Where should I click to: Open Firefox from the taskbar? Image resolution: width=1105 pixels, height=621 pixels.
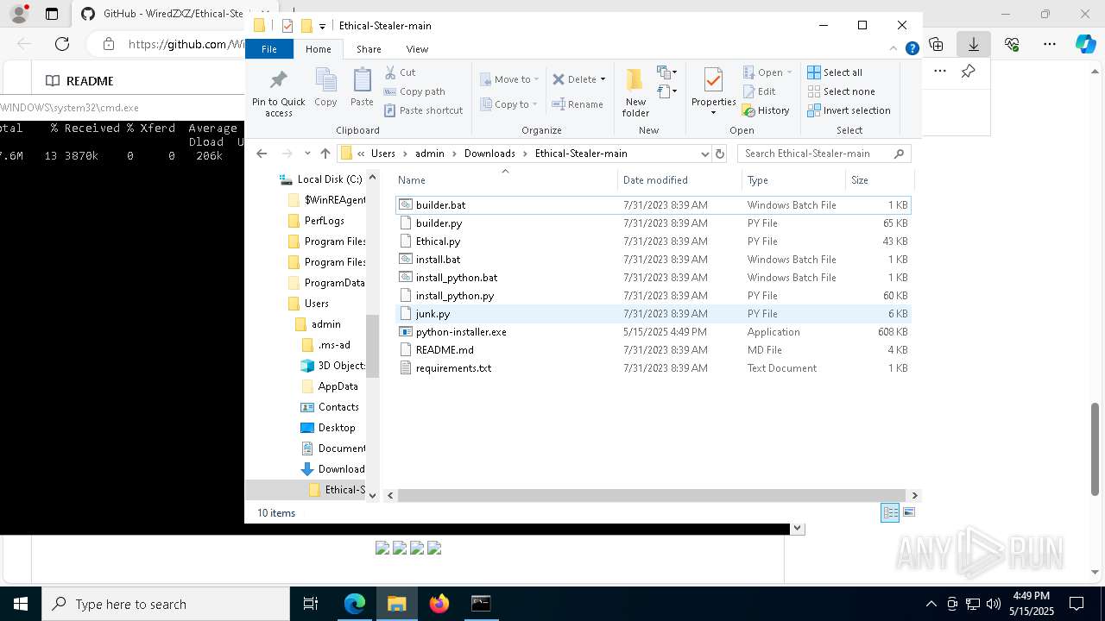pyautogui.click(x=439, y=604)
